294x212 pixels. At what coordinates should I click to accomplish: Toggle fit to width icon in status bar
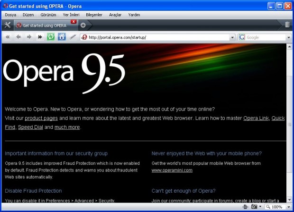245,207
